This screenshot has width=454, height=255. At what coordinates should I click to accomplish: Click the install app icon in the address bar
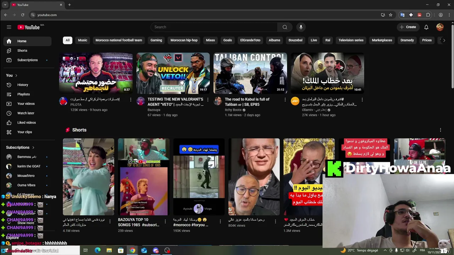(383, 15)
